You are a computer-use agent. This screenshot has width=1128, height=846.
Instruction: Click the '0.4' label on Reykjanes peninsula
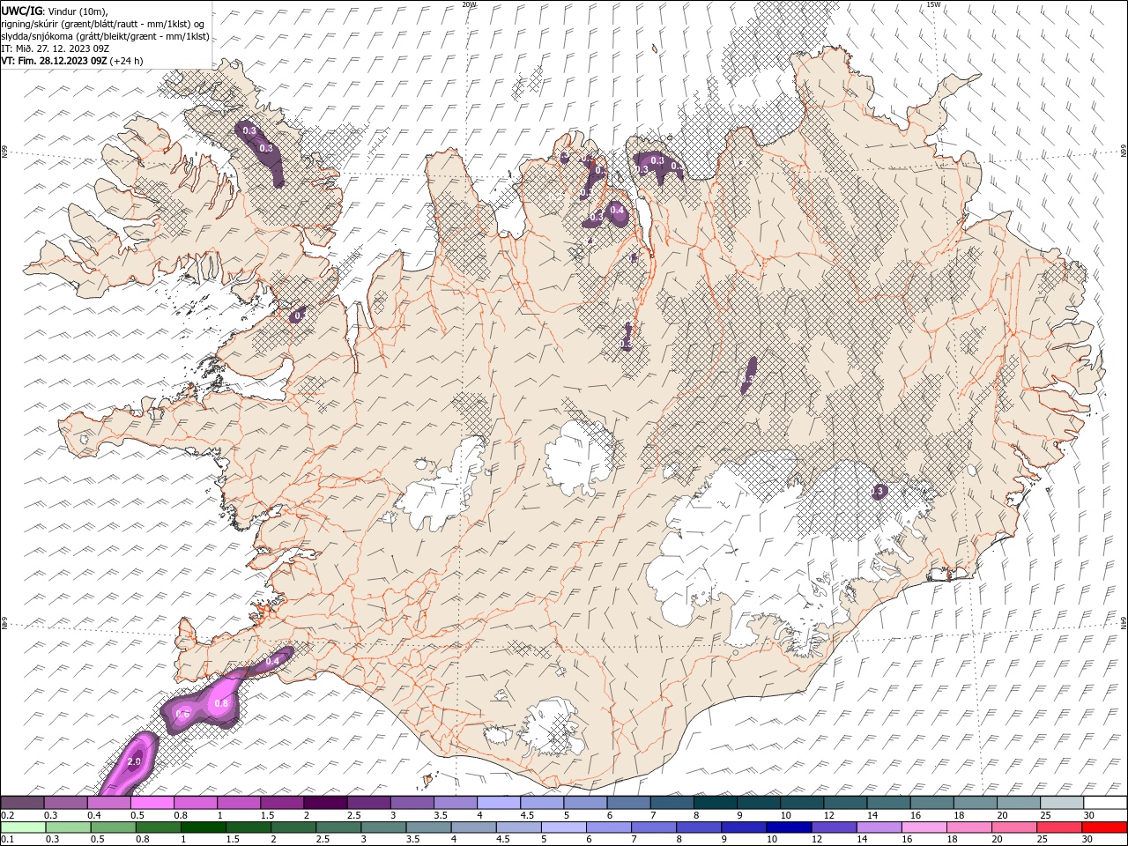[272, 661]
